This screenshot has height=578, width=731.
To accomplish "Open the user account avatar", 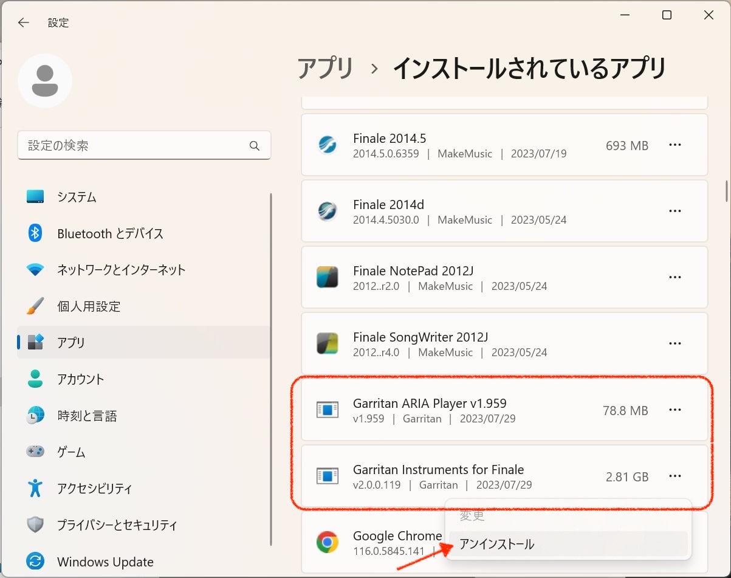I will (x=45, y=81).
